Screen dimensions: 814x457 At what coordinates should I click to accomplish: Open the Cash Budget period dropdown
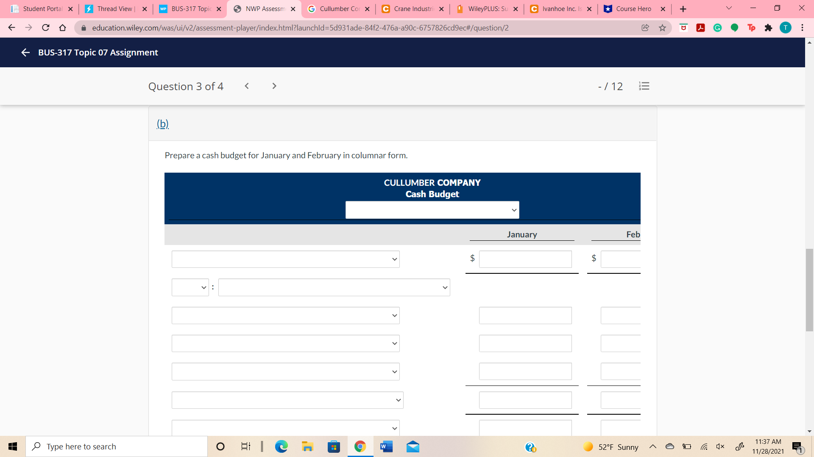[x=432, y=210]
